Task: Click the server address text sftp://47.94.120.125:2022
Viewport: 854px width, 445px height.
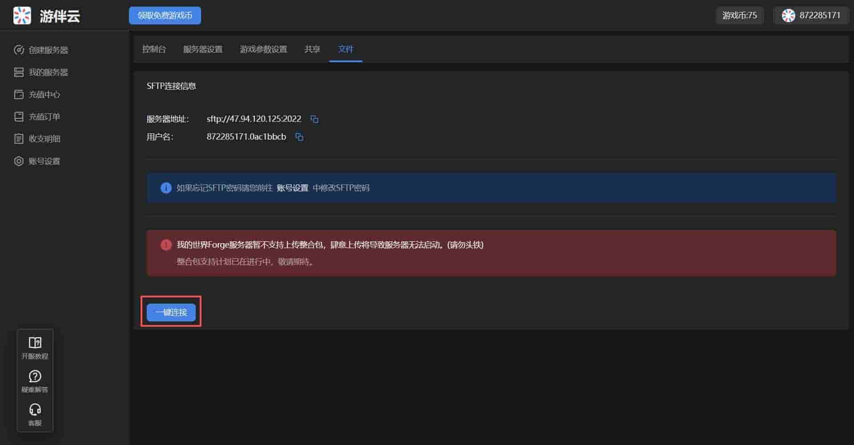Action: (x=254, y=119)
